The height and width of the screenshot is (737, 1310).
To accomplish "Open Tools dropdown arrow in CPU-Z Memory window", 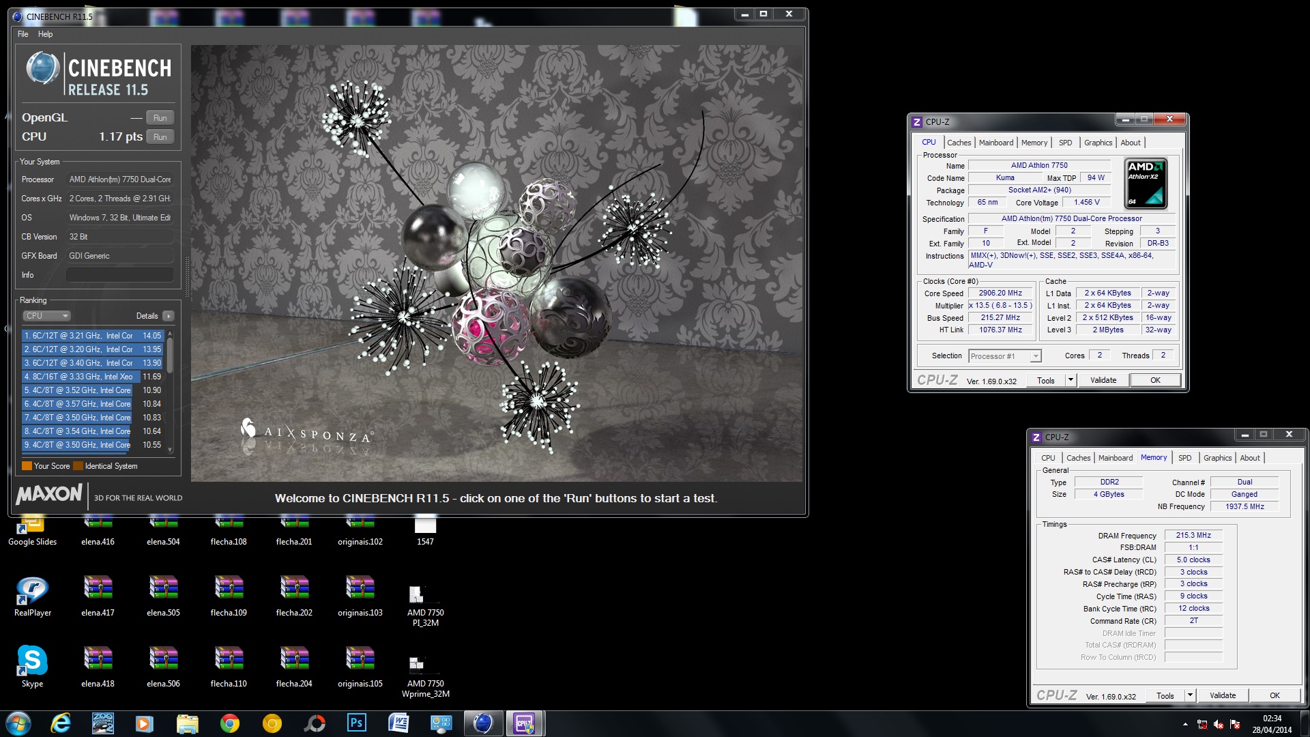I will point(1190,695).
